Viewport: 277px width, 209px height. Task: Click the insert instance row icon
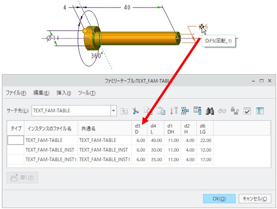coord(185,111)
